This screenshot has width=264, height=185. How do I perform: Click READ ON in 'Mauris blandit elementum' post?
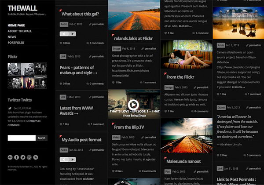tap(185, 26)
